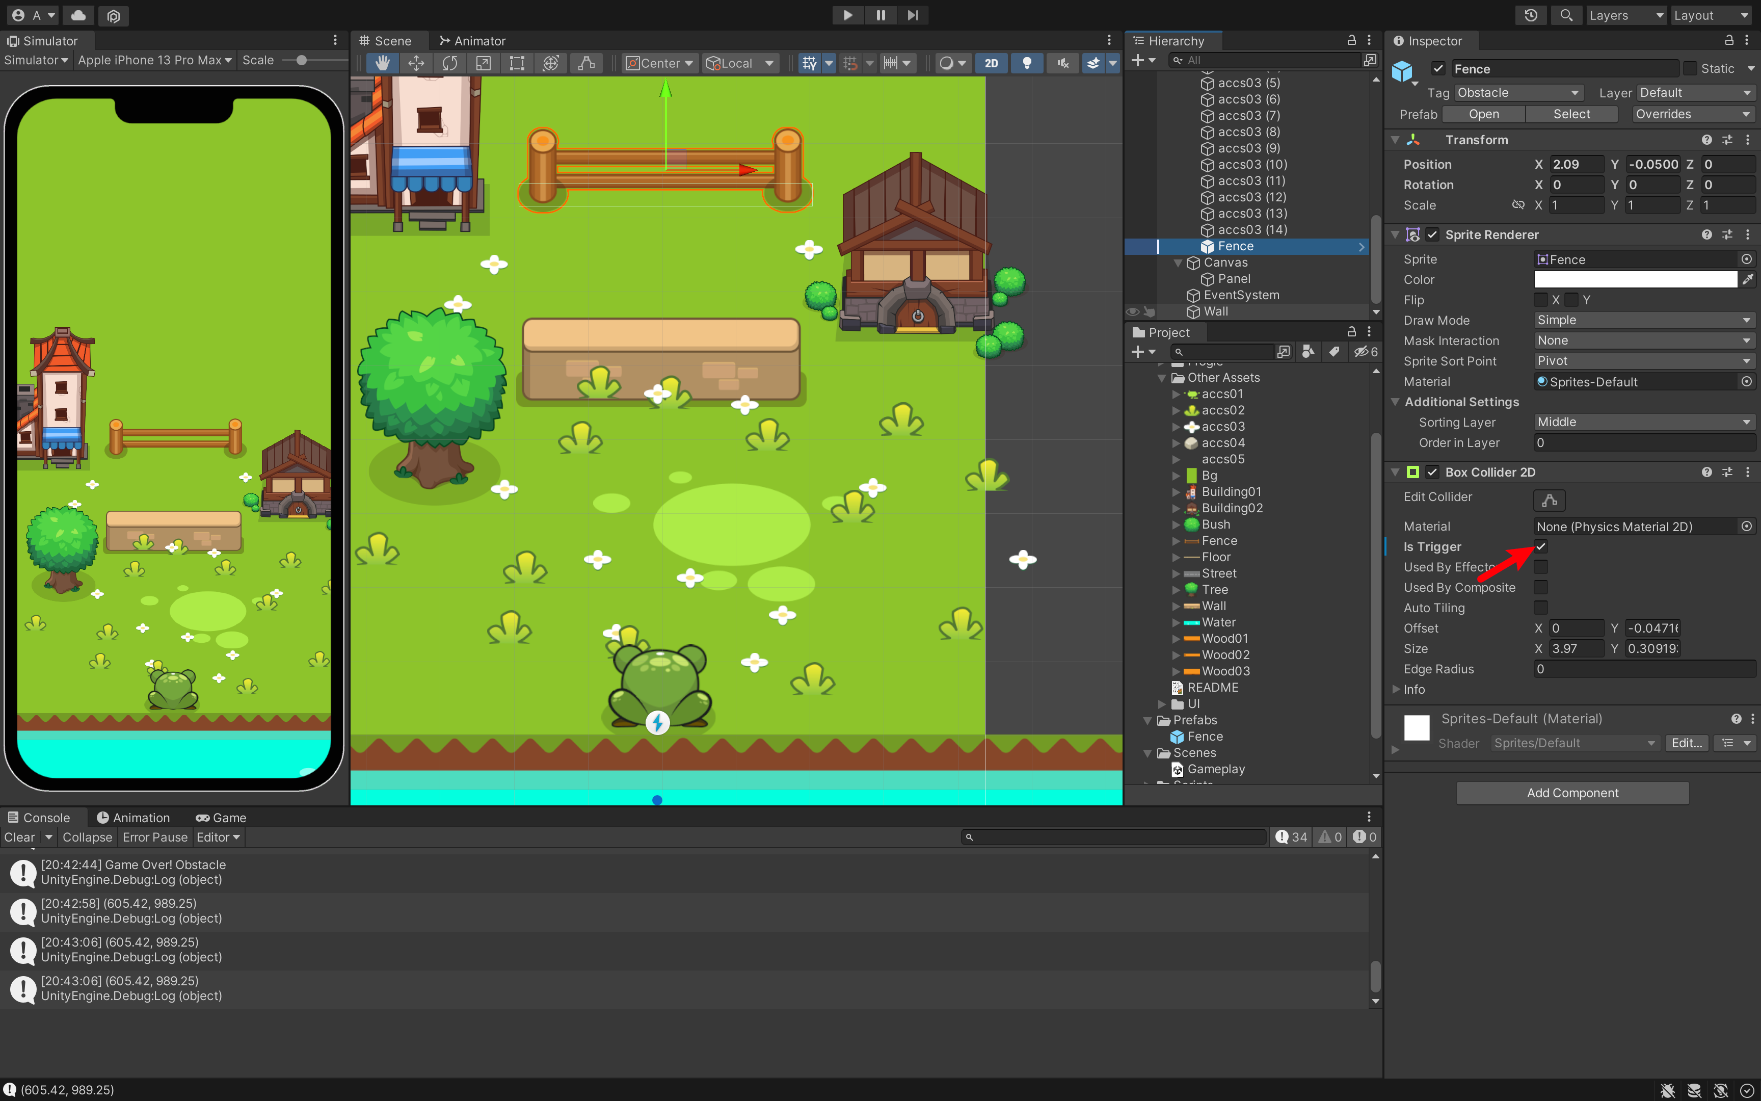Viewport: 1761px width, 1101px height.
Task: Toggle Fence active checkbox
Action: [x=1438, y=69]
